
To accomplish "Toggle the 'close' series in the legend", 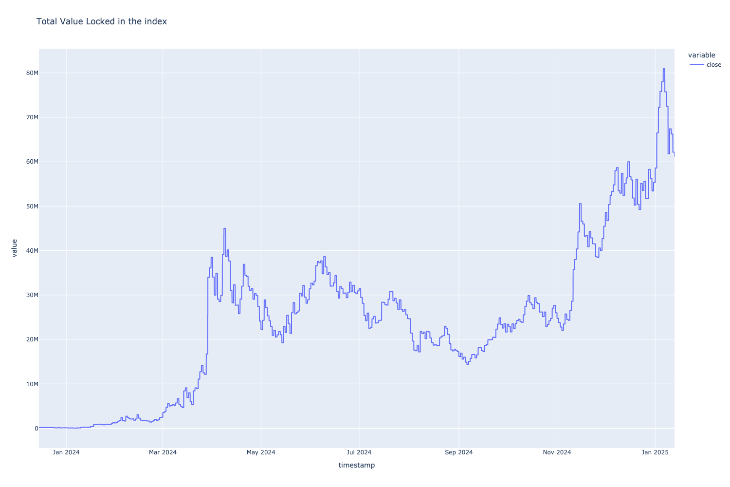I will [x=706, y=65].
